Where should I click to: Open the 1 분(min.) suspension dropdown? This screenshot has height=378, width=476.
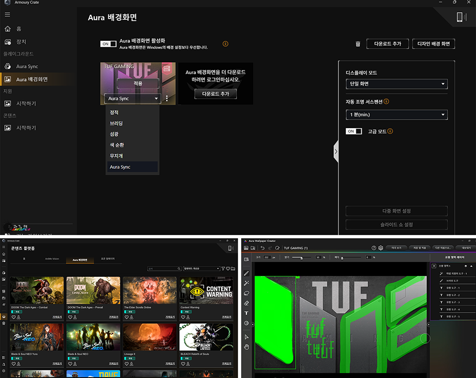397,114
